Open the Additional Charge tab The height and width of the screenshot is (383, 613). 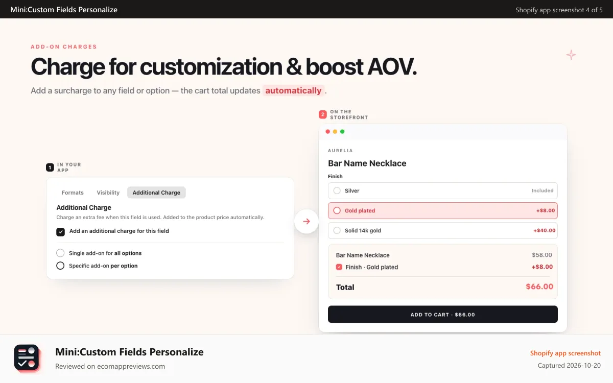point(156,193)
